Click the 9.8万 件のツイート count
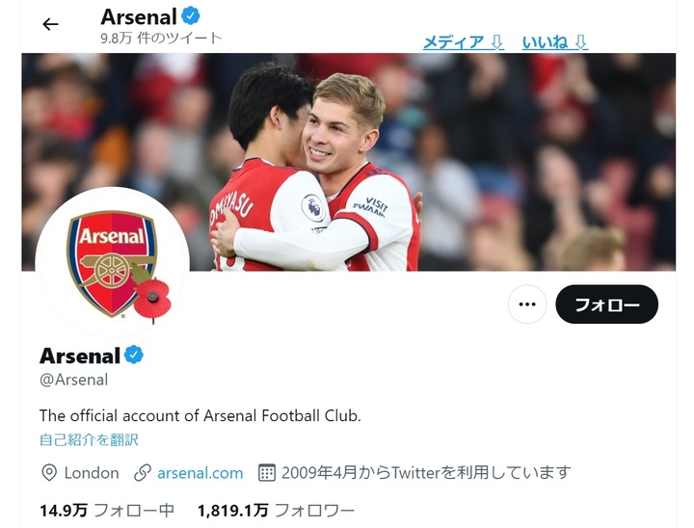The image size is (694, 528). coord(161,38)
